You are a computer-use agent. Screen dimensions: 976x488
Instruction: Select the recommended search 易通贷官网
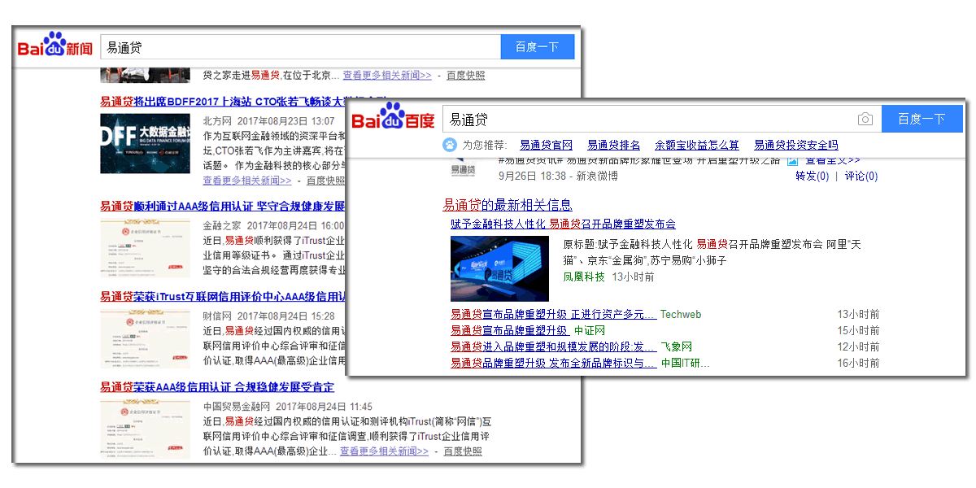tap(546, 145)
